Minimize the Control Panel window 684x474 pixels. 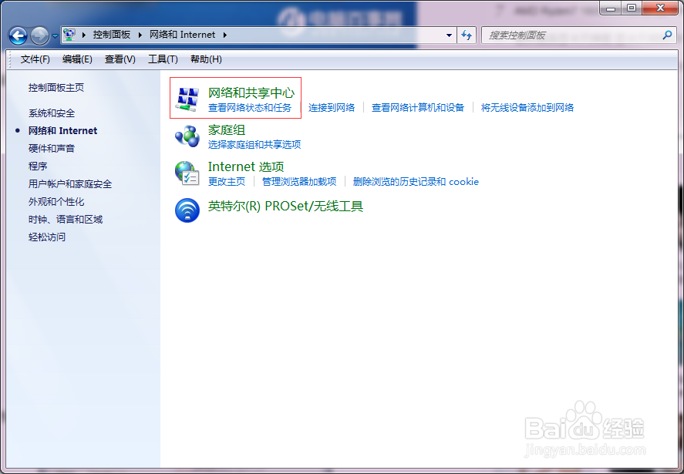(x=611, y=8)
